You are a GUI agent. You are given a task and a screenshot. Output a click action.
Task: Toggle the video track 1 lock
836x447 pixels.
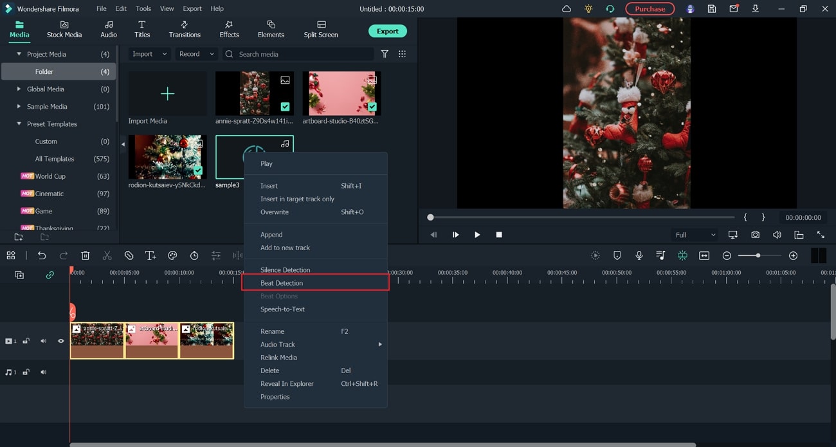tap(26, 341)
